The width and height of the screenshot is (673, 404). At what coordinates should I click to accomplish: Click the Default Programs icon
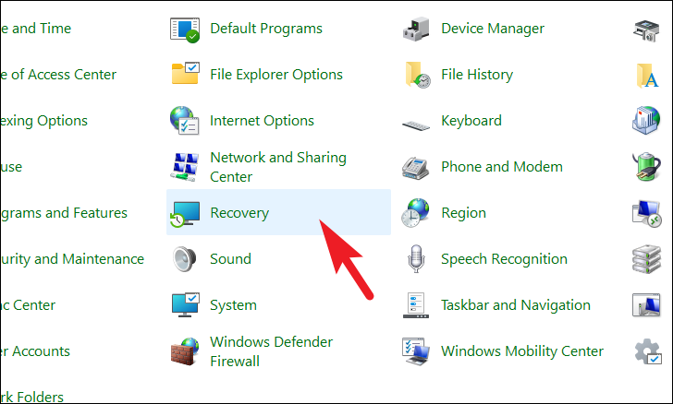186,29
